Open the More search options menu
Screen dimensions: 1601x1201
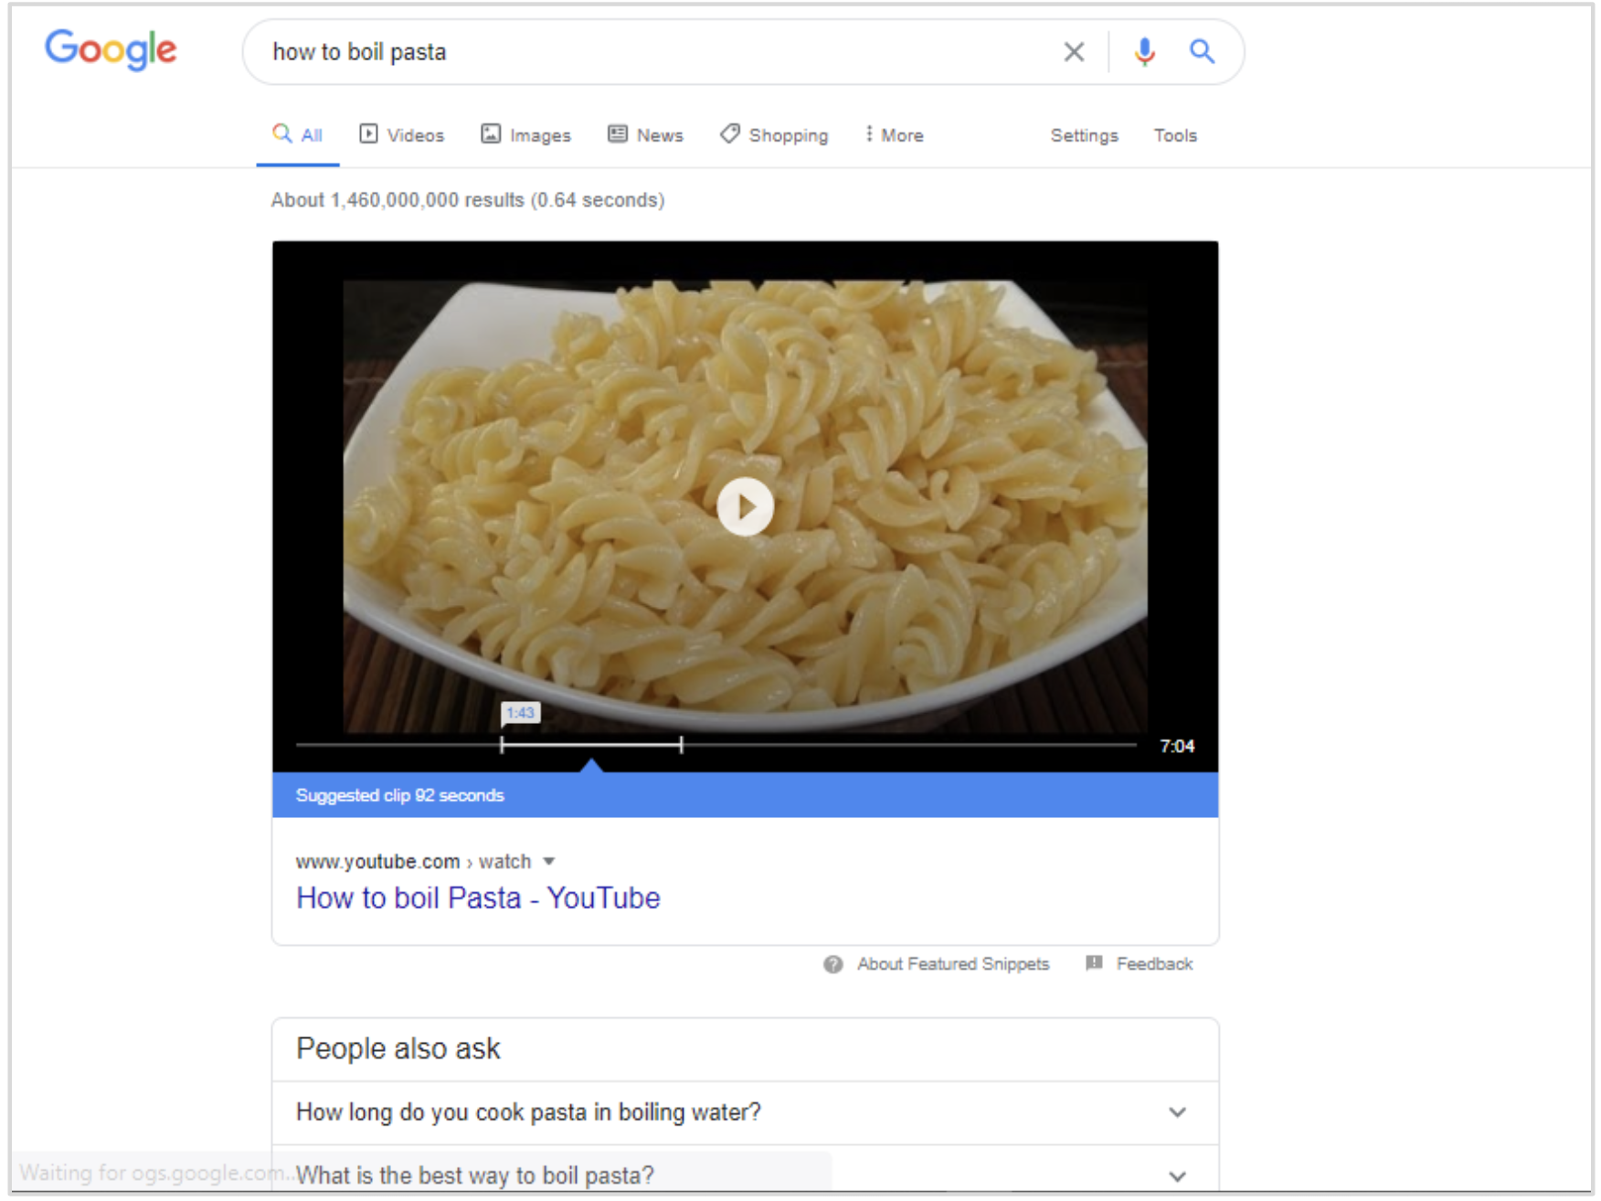point(894,135)
